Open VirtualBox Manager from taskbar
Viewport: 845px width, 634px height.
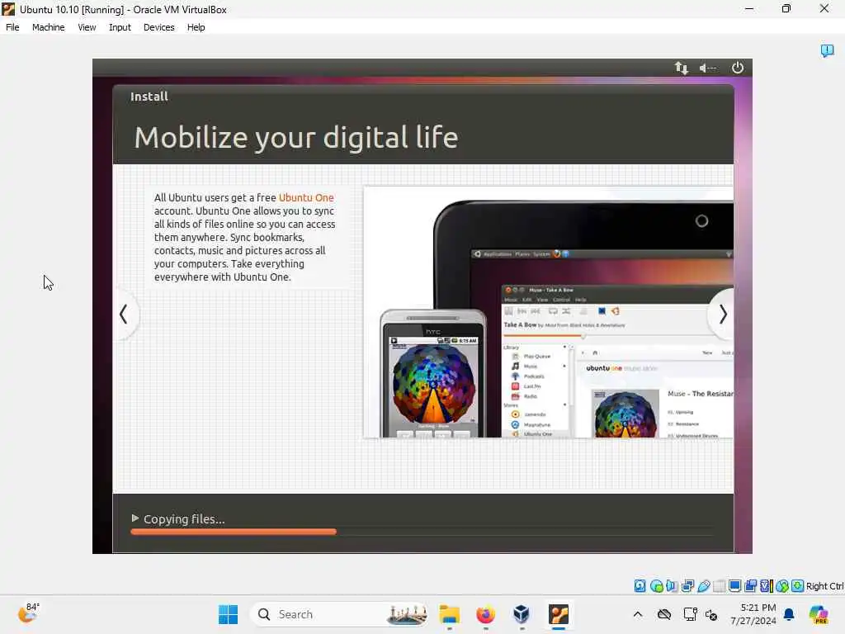(x=522, y=614)
